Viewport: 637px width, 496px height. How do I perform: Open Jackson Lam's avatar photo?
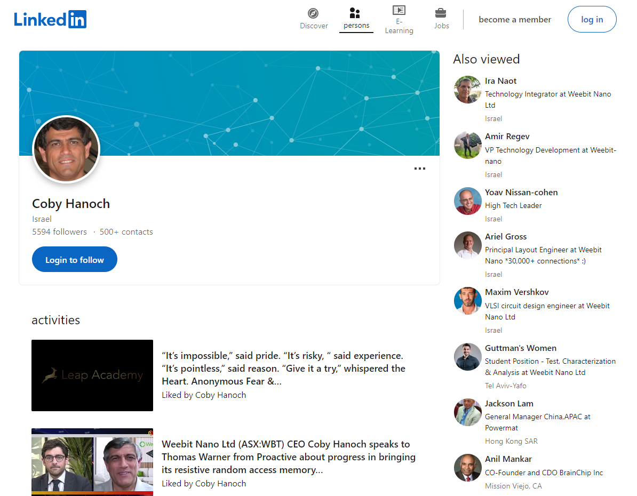[467, 412]
